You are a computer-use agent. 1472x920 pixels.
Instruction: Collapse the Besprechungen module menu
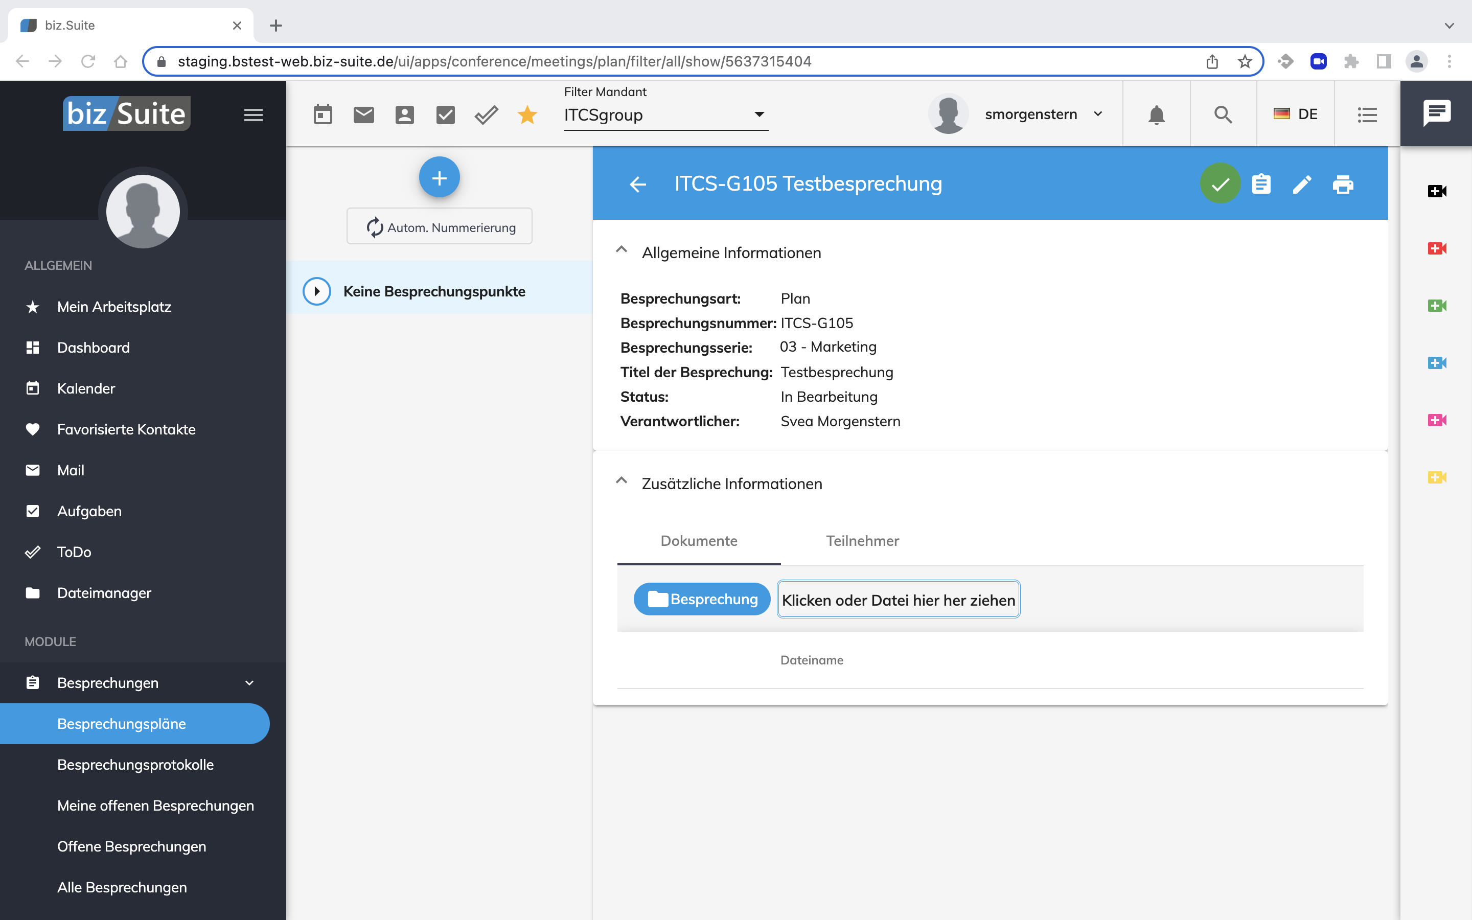pos(249,683)
